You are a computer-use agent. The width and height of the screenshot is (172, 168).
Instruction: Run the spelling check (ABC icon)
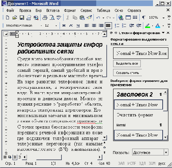[59, 18]
